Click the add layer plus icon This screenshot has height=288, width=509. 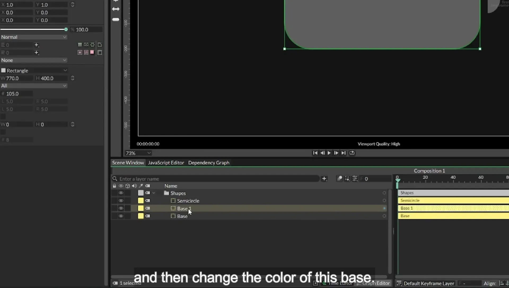pyautogui.click(x=324, y=179)
